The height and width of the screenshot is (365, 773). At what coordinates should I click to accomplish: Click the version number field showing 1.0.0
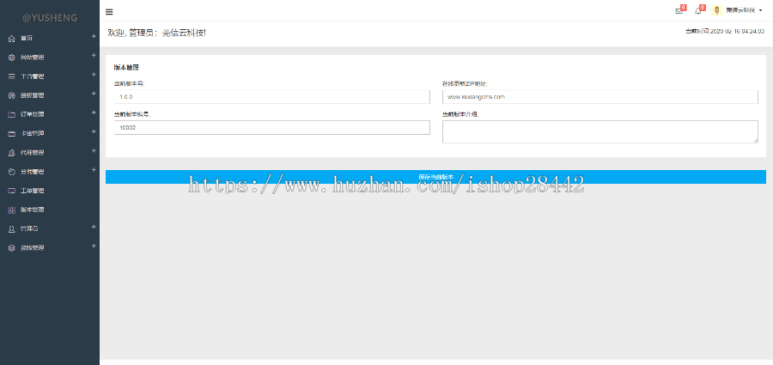[271, 97]
